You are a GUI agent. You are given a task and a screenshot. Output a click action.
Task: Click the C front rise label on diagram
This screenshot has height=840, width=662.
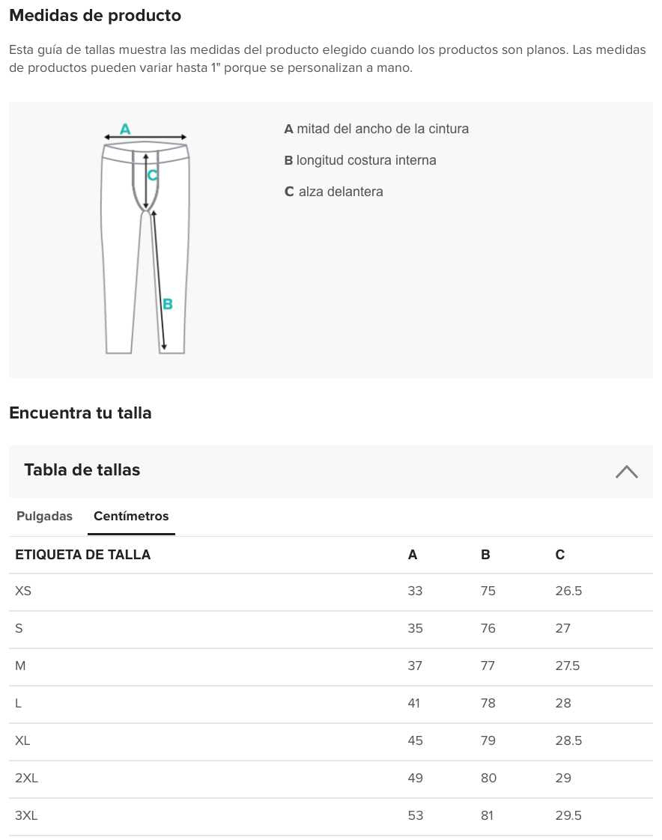(153, 175)
